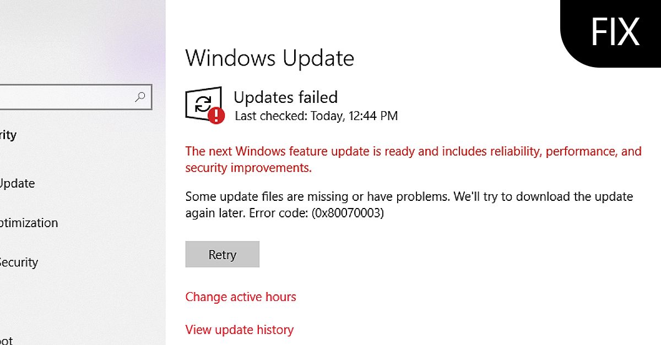Screen dimensions: 661x345
Task: Click the Updates failed heading
Action: [286, 97]
